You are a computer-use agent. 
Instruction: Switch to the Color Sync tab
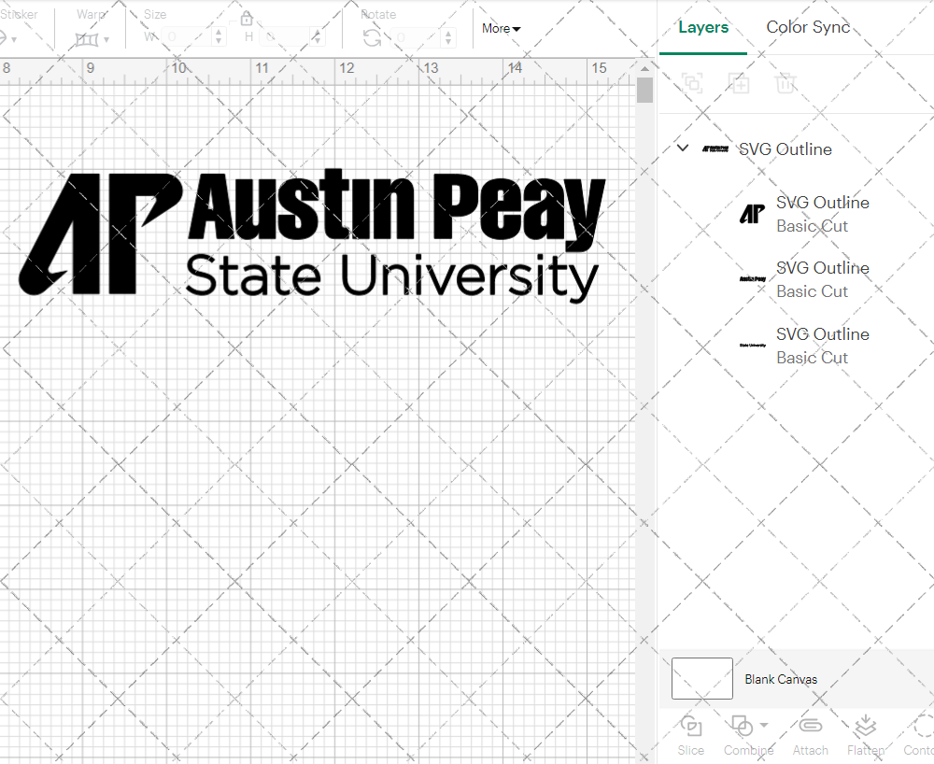[808, 27]
